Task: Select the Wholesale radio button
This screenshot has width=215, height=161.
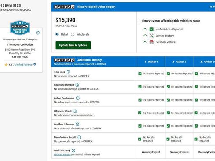Action: (72, 34)
